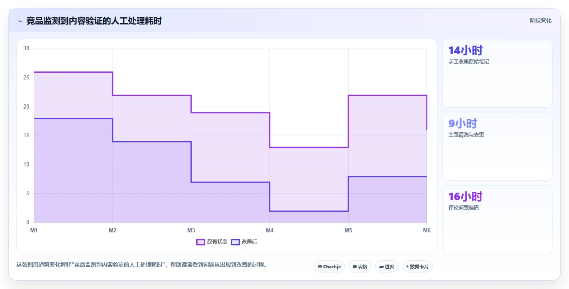Screen dimensions: 569x289
Task: Click the 30 y-axis value
Action: (x=26, y=49)
